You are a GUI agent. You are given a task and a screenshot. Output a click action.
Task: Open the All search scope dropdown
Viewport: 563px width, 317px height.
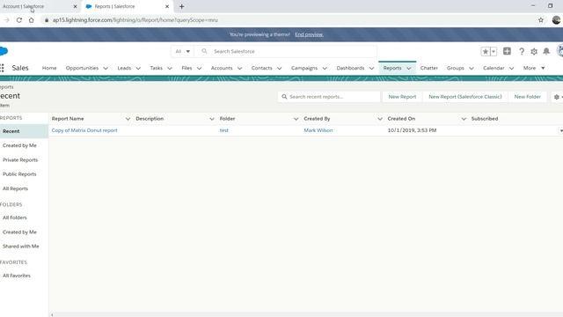point(182,51)
